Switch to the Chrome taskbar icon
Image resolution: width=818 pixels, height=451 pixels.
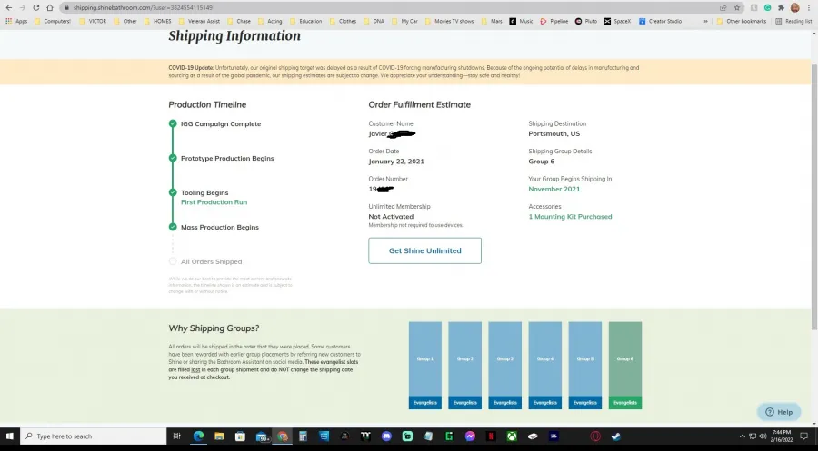(283, 436)
